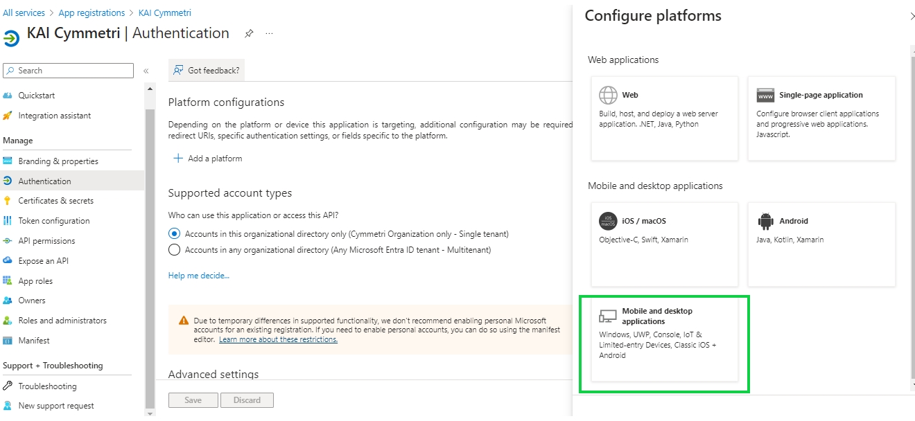
Task: Click the Web platform globe icon
Action: [x=608, y=95]
